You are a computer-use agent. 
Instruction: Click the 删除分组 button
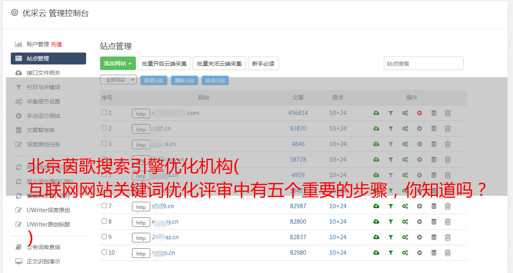pyautogui.click(x=185, y=80)
